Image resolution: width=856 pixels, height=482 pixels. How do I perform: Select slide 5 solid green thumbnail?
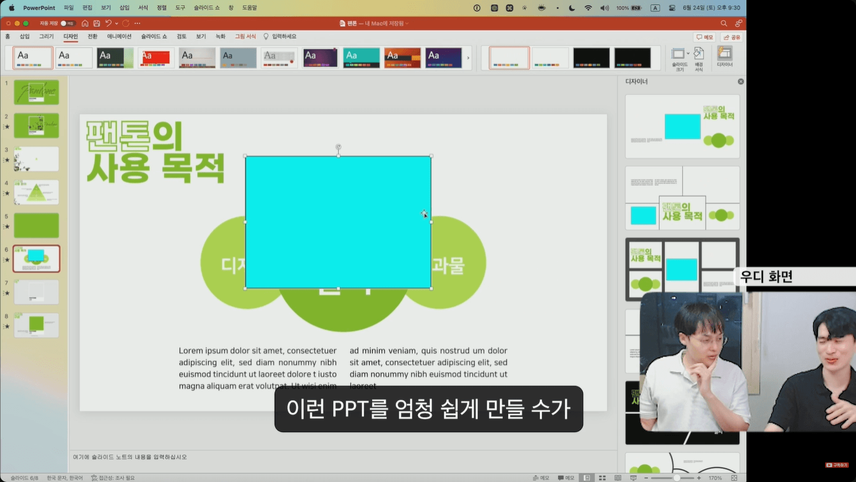tap(36, 225)
